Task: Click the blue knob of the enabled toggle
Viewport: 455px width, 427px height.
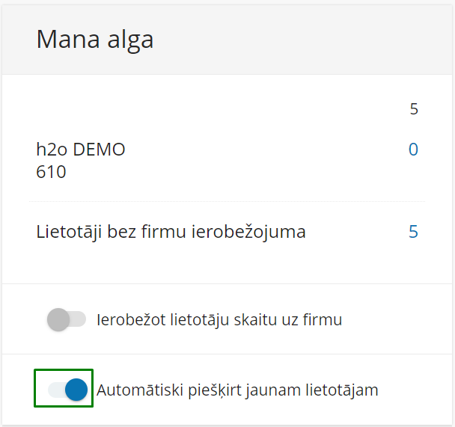Action: [x=76, y=390]
